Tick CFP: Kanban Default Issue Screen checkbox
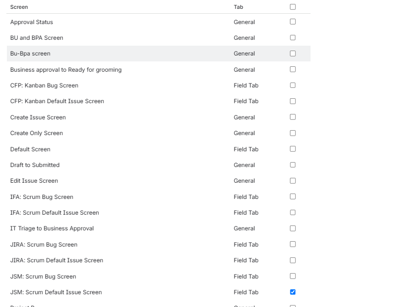The width and height of the screenshot is (416, 307). click(x=293, y=101)
